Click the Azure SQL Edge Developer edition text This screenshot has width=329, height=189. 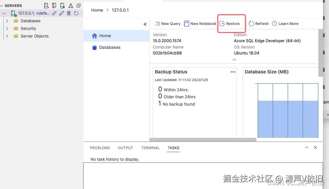[267, 41]
